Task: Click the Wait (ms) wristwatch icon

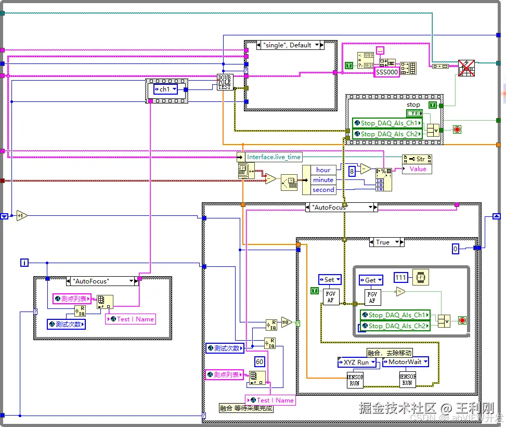Action: (x=421, y=277)
